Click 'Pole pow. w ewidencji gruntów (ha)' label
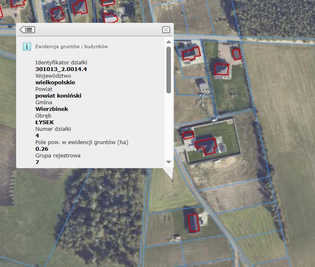Viewport: 315px width, 267px height. coord(82,142)
